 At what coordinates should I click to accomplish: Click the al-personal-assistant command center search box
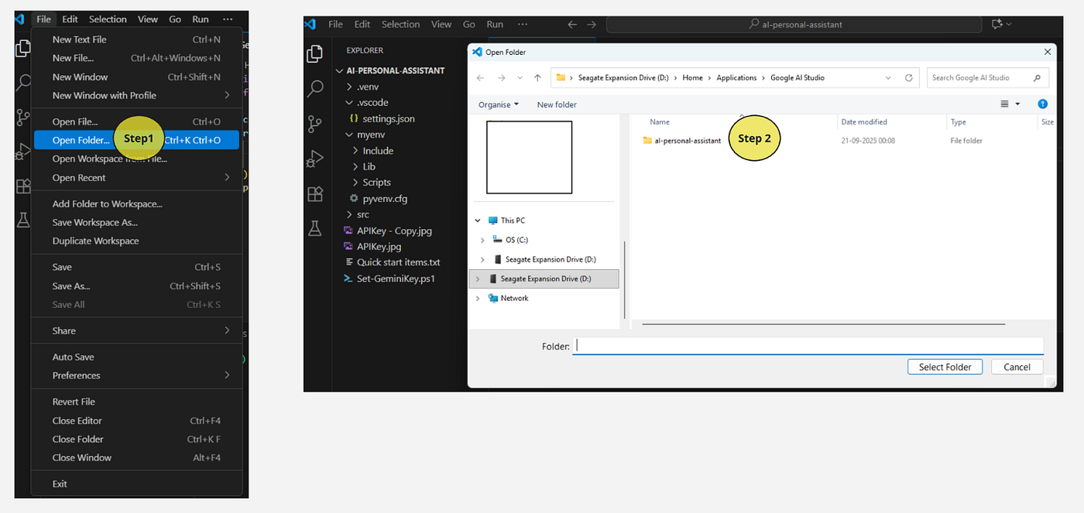795,24
